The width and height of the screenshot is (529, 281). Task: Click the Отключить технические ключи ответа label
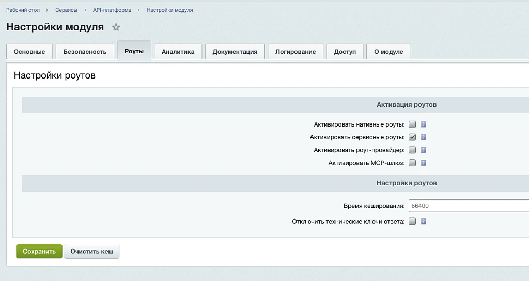coord(349,222)
